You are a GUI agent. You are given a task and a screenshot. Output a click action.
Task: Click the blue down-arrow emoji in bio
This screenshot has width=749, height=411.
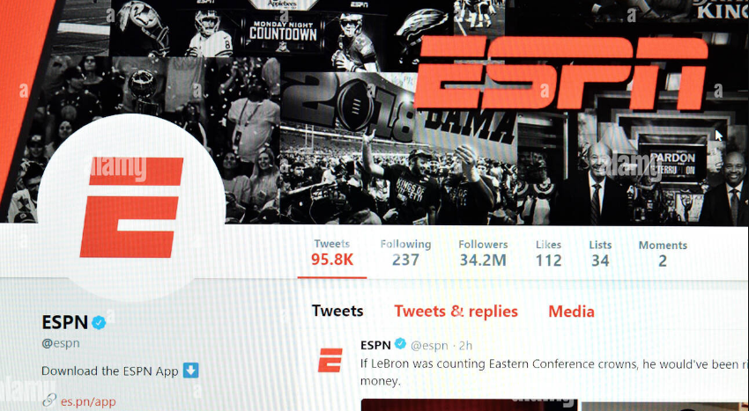[x=190, y=371]
